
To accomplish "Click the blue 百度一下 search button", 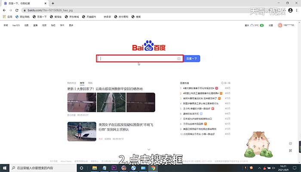I will (192, 58).
